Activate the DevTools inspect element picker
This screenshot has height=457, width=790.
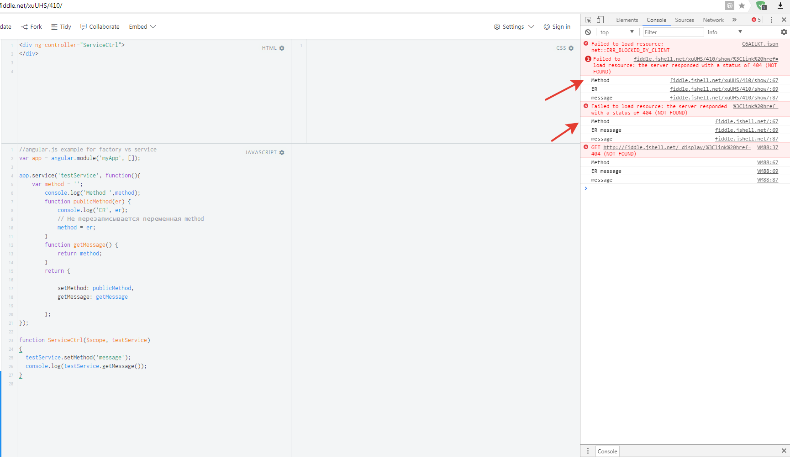coord(588,20)
